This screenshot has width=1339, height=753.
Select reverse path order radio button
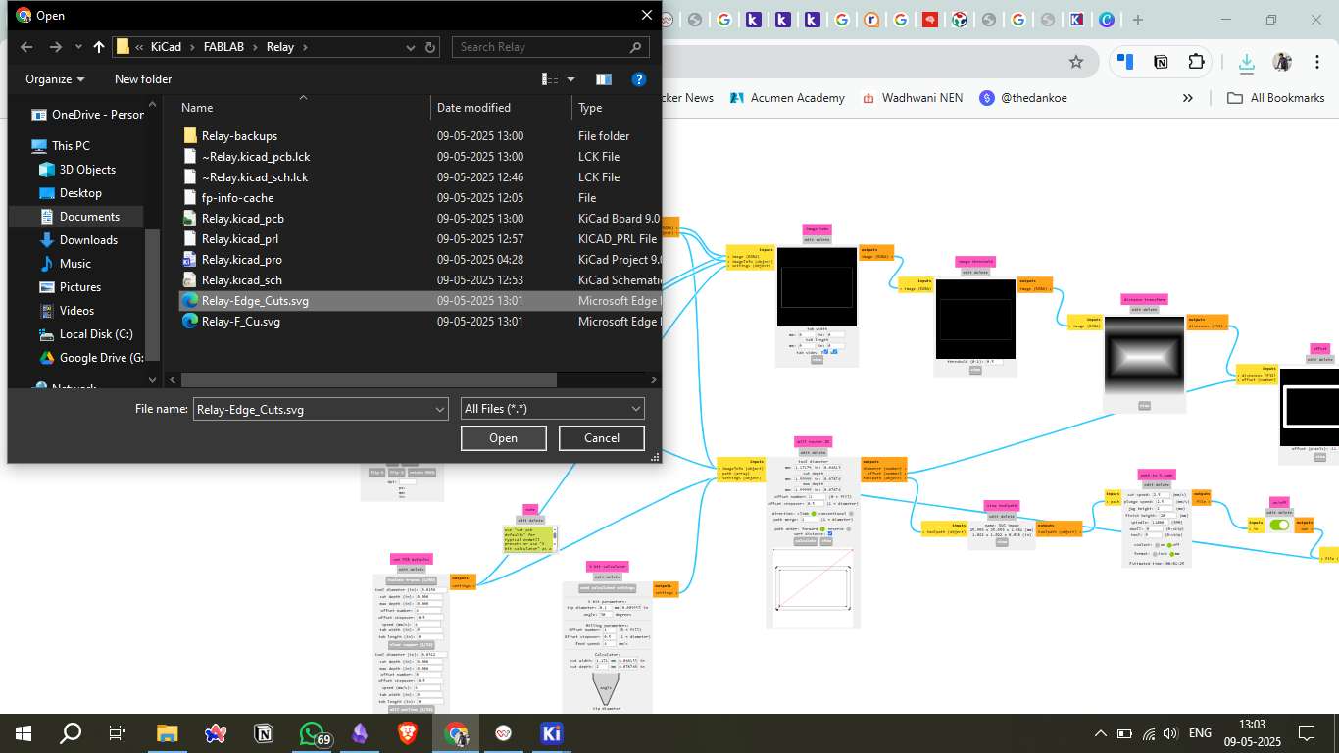click(849, 527)
